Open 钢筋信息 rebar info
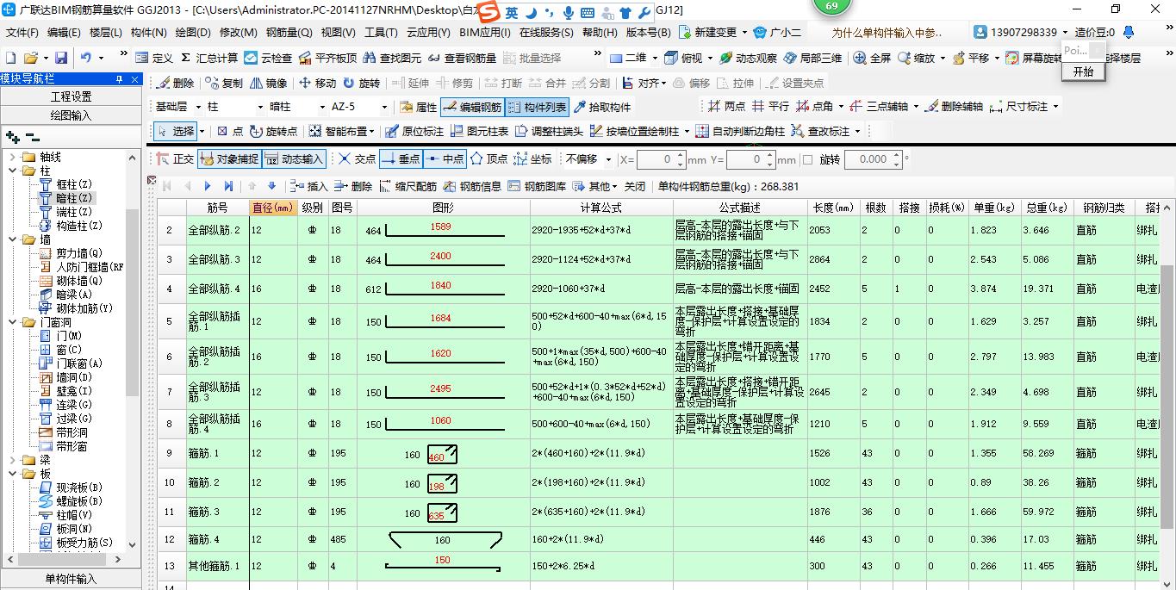The image size is (1176, 590). (x=471, y=186)
